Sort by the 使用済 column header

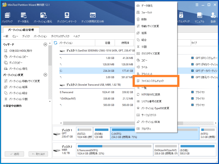(x=124, y=43)
